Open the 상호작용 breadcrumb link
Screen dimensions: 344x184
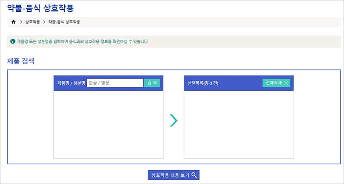(33, 21)
